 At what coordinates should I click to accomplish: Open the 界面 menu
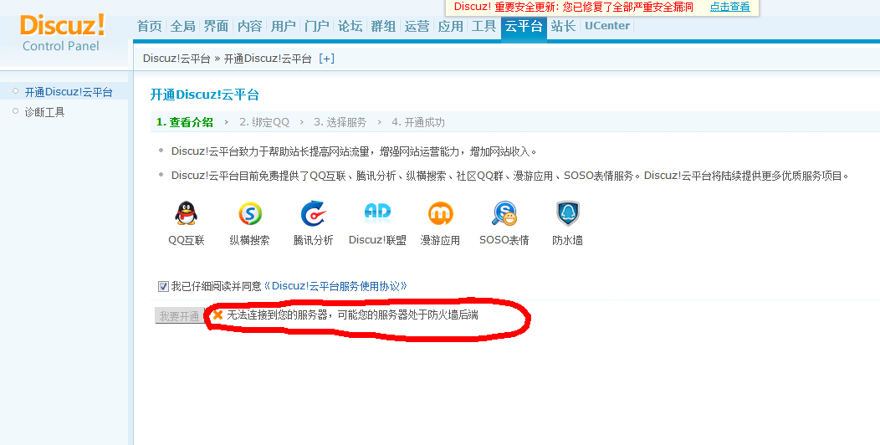point(216,26)
